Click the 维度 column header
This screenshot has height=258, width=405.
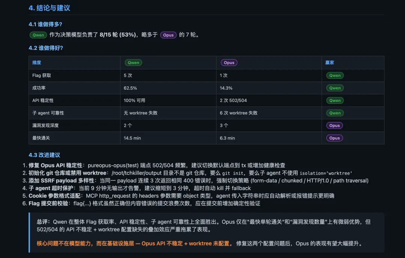(x=37, y=63)
